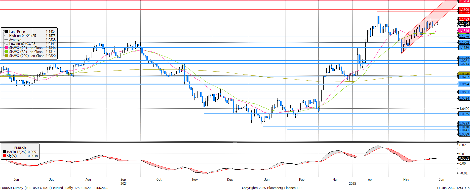Image resolution: width=470 pixels, height=190 pixels.
Task: Click the MACD value 0.0051 in legend
Action: pyautogui.click(x=33, y=152)
